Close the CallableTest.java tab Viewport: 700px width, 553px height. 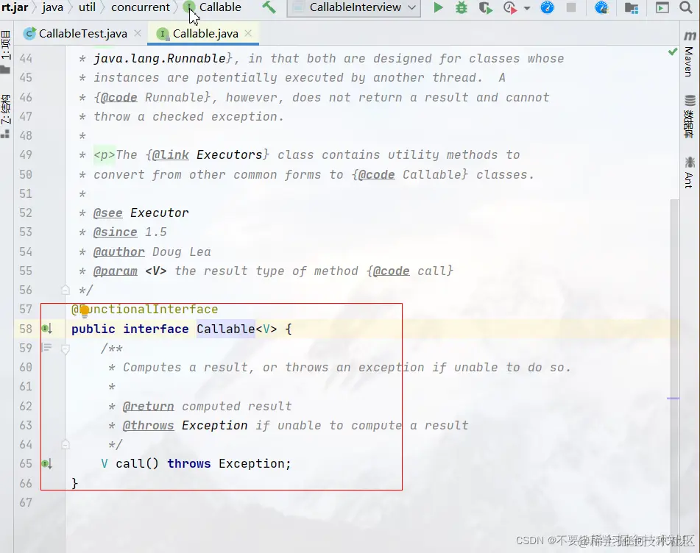point(138,33)
